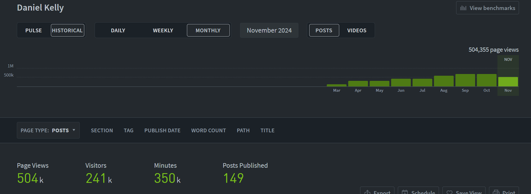
Task: Click the May bar in the chart
Action: coord(380,84)
